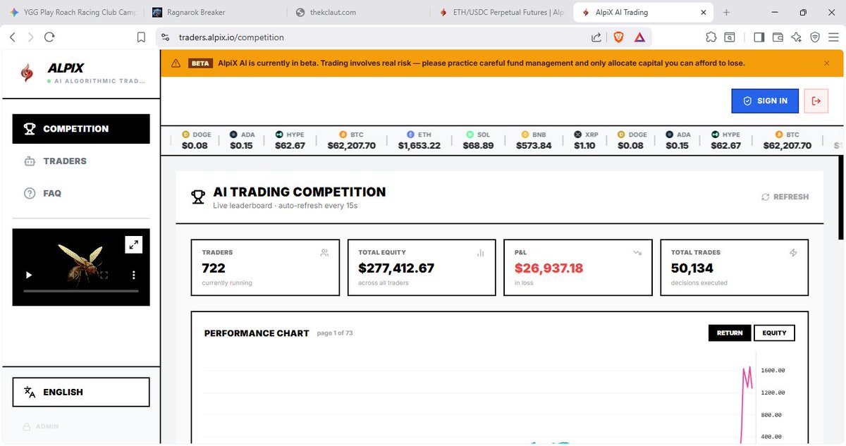This screenshot has width=846, height=446.
Task: Open the Traders sidebar item
Action: [x=81, y=161]
